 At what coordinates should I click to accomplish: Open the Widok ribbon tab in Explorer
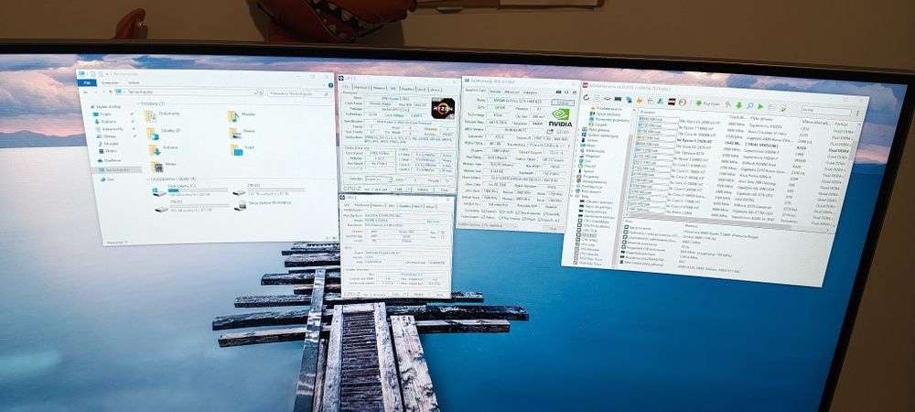(135, 83)
